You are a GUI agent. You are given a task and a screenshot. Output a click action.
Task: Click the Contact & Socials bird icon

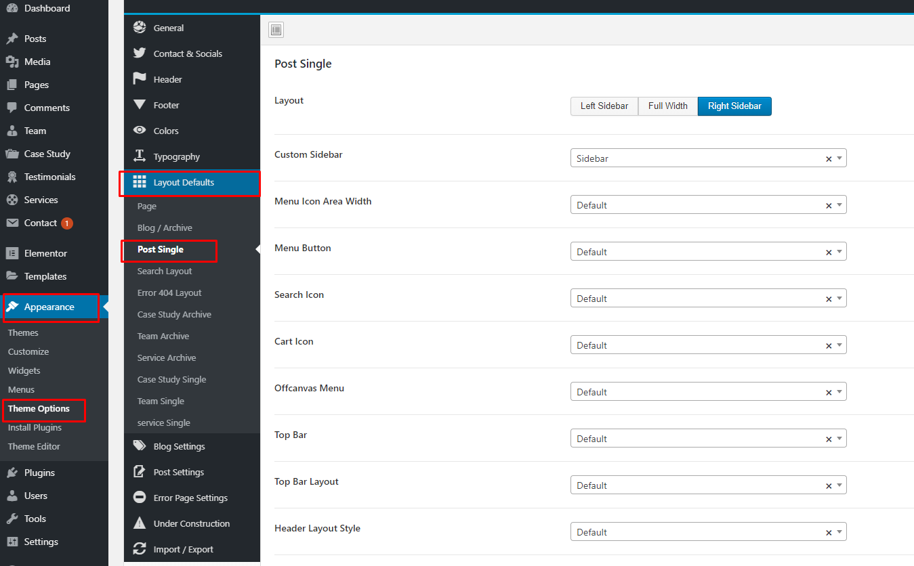coord(140,53)
